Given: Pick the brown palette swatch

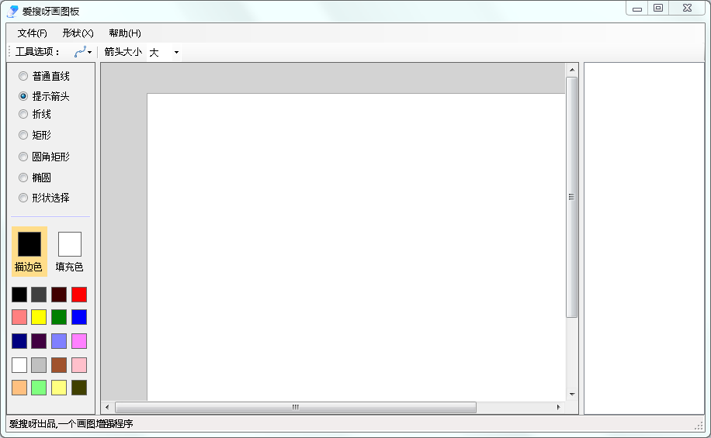Looking at the screenshot, I should click(x=59, y=365).
